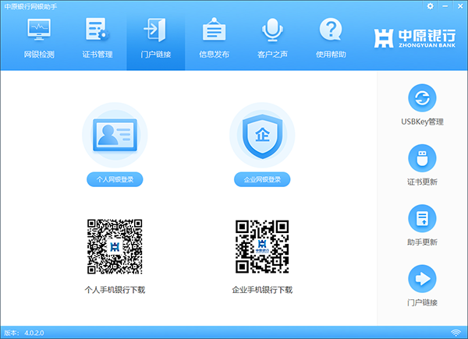Close the 网银助手 window
468x339 pixels.
click(x=460, y=6)
